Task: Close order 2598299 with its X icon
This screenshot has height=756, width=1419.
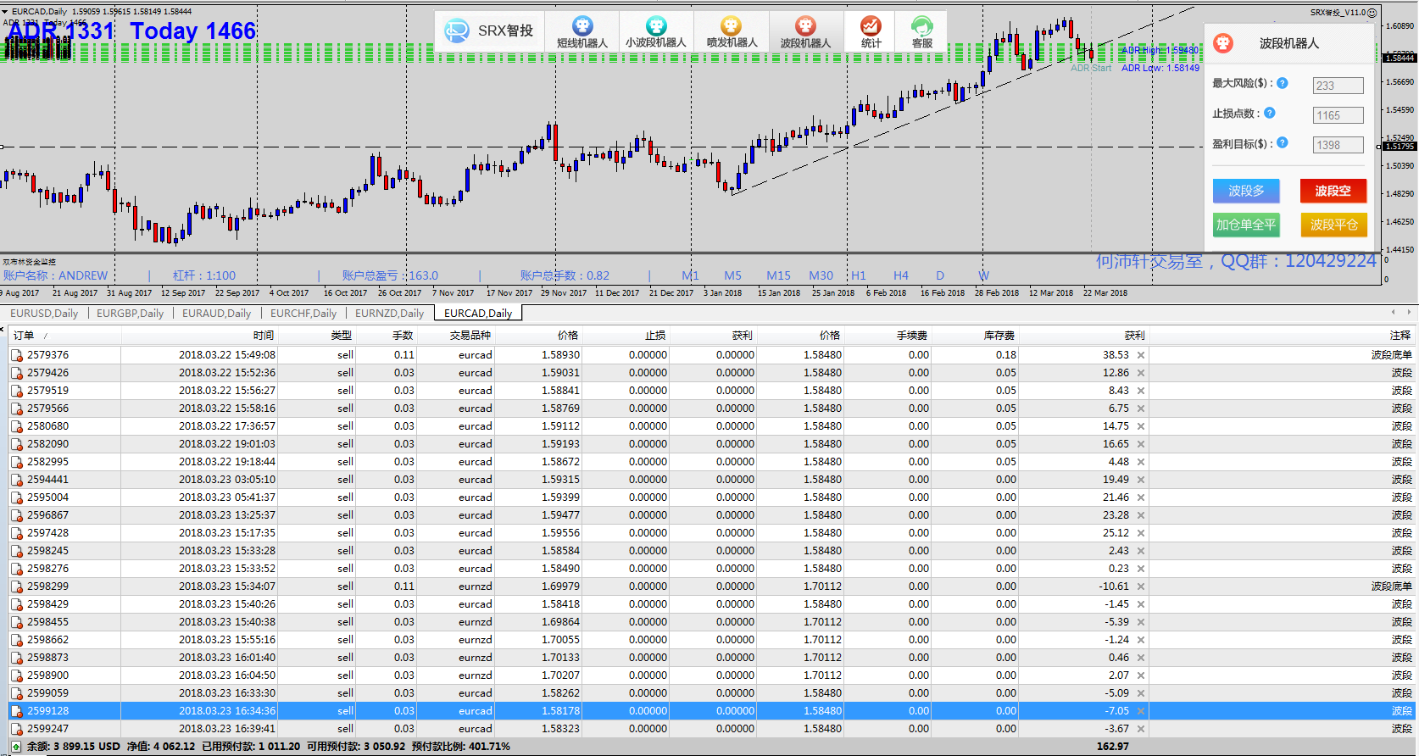Action: click(1141, 586)
